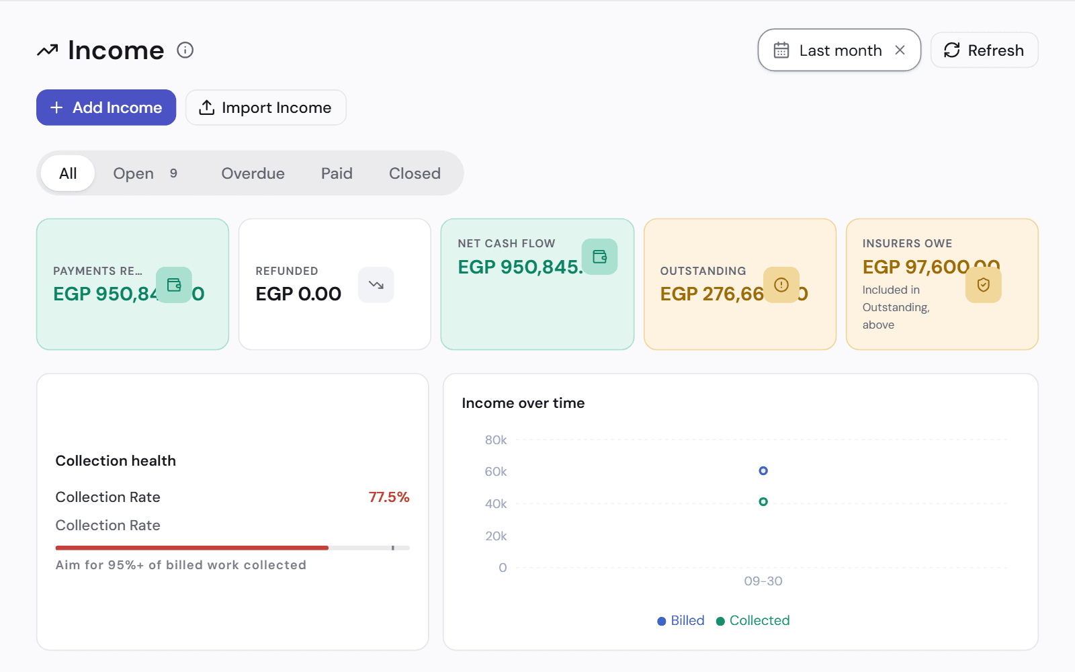Click the Add Income button
The height and width of the screenshot is (672, 1075).
[106, 108]
